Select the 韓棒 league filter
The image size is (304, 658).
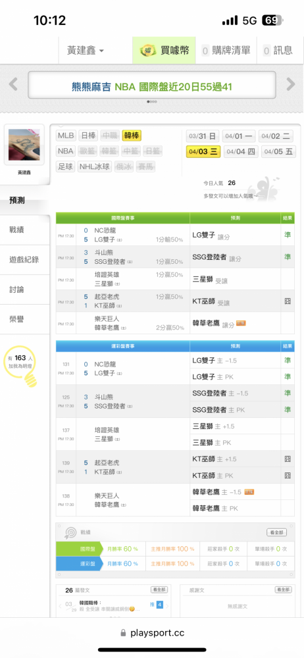coord(132,136)
